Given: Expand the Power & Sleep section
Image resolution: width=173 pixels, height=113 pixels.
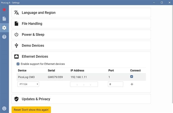Looking at the screenshot, I should click(x=81, y=34).
